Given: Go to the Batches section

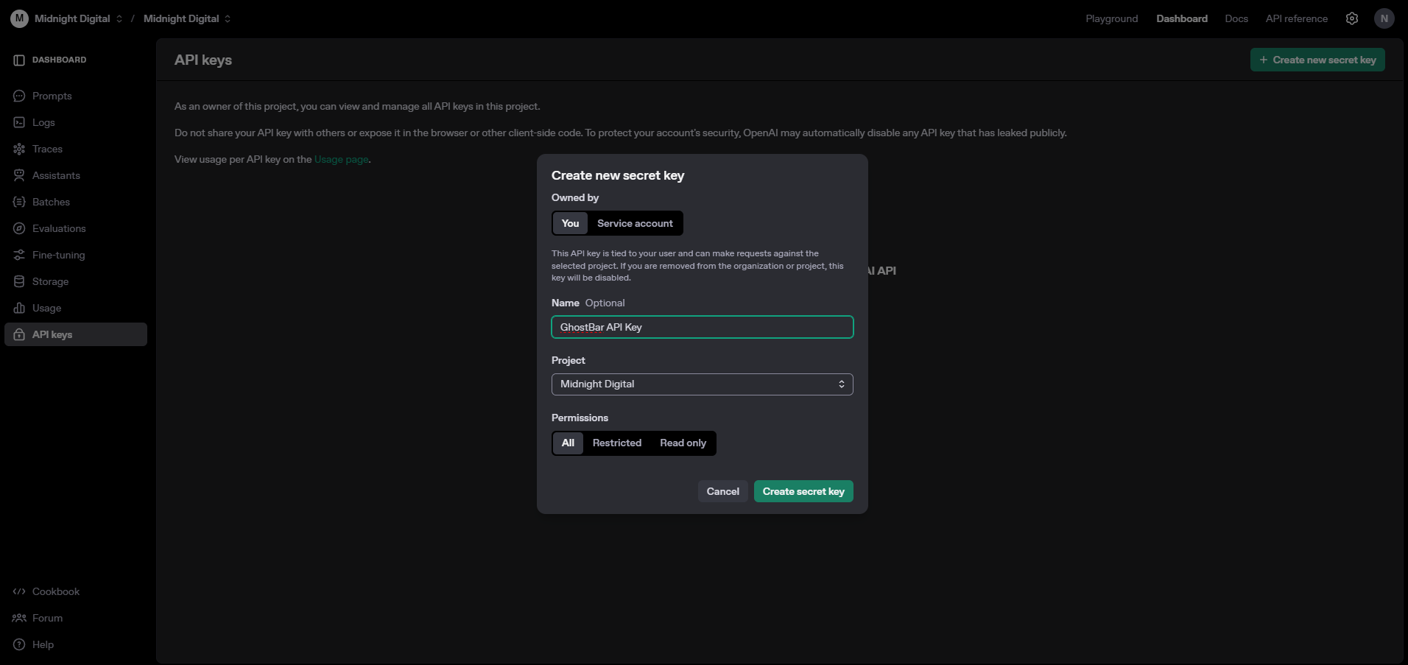Looking at the screenshot, I should pyautogui.click(x=51, y=202).
